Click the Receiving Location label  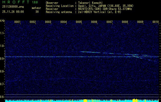click(60, 6)
